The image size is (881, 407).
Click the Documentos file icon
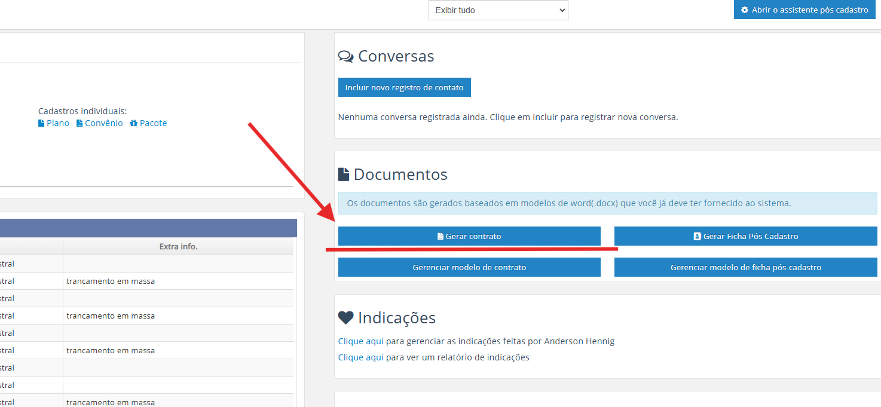pyautogui.click(x=344, y=175)
